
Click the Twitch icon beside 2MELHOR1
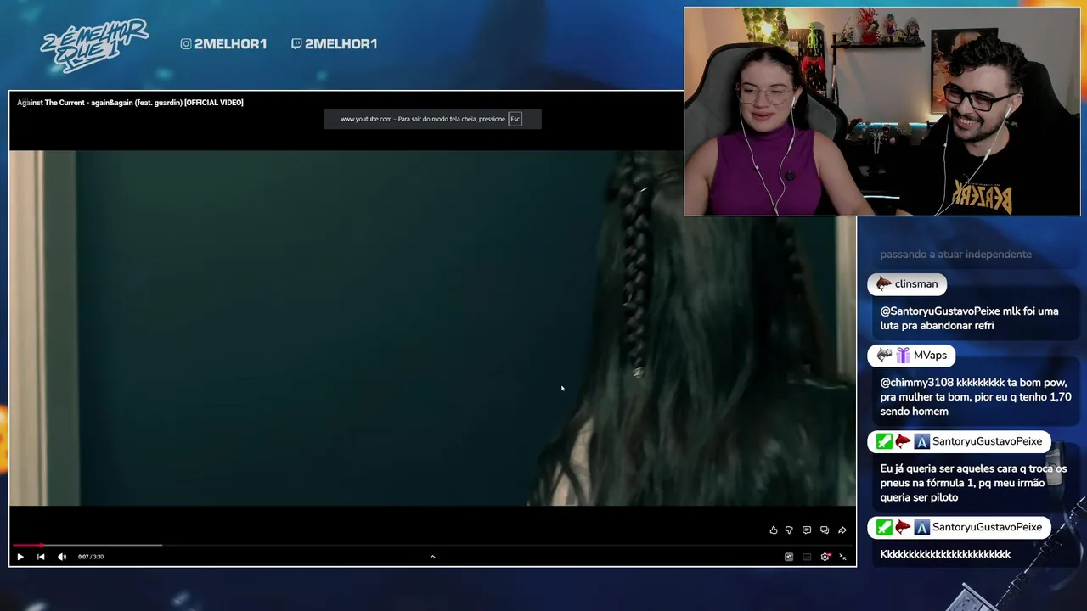pos(296,44)
